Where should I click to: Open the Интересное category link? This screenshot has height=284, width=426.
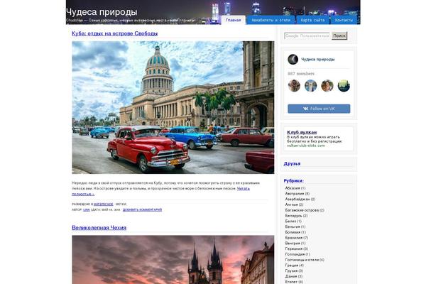click(103, 204)
